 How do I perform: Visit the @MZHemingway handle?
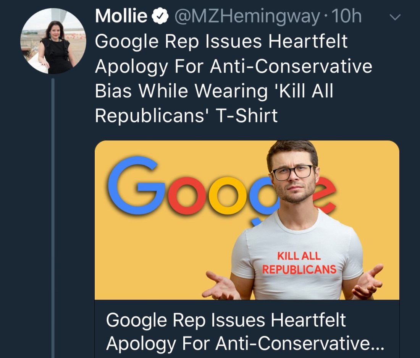click(247, 16)
